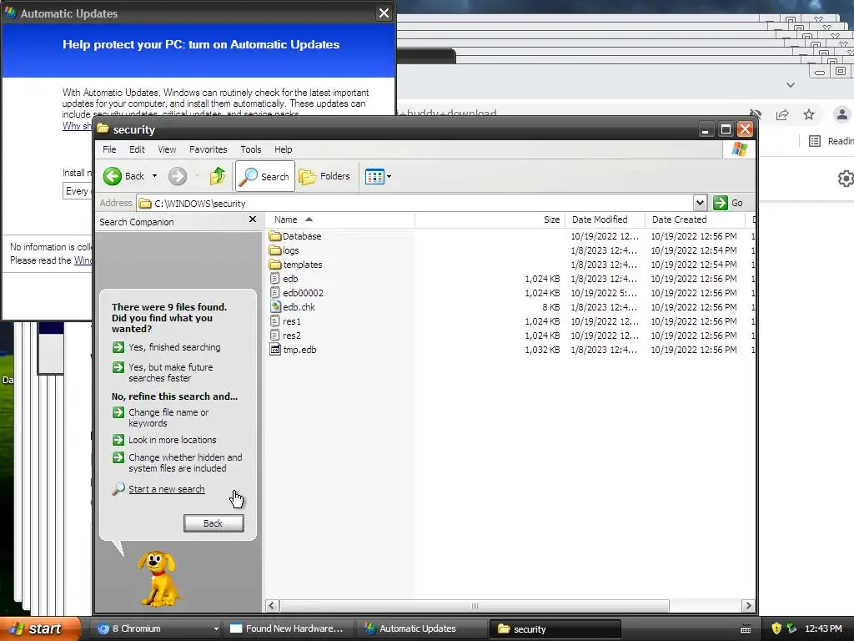
Task: Click the Back button in Search Companion
Action: click(213, 523)
